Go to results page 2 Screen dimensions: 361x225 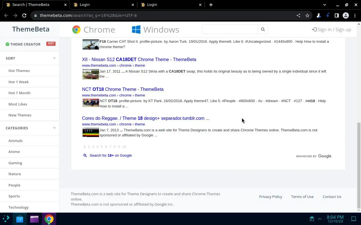pyautogui.click(x=89, y=147)
